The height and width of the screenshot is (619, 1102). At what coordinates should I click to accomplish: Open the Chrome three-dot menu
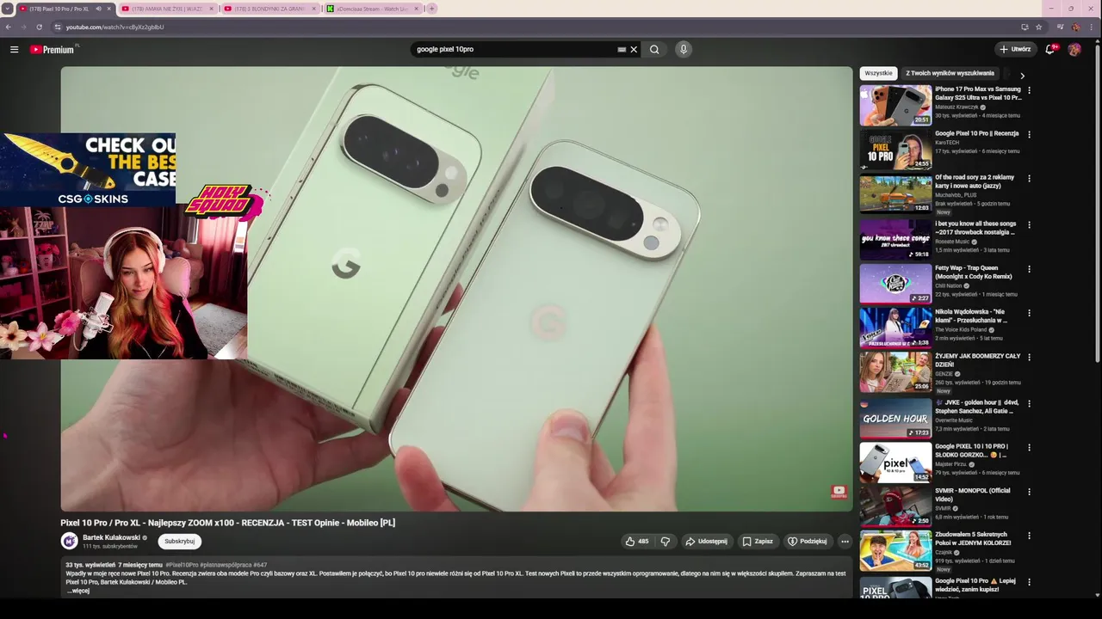click(x=1092, y=27)
